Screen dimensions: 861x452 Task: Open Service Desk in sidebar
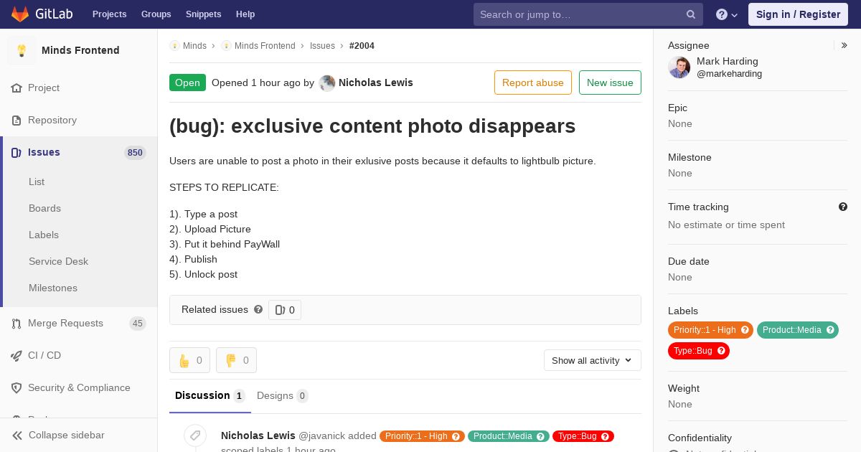[58, 261]
